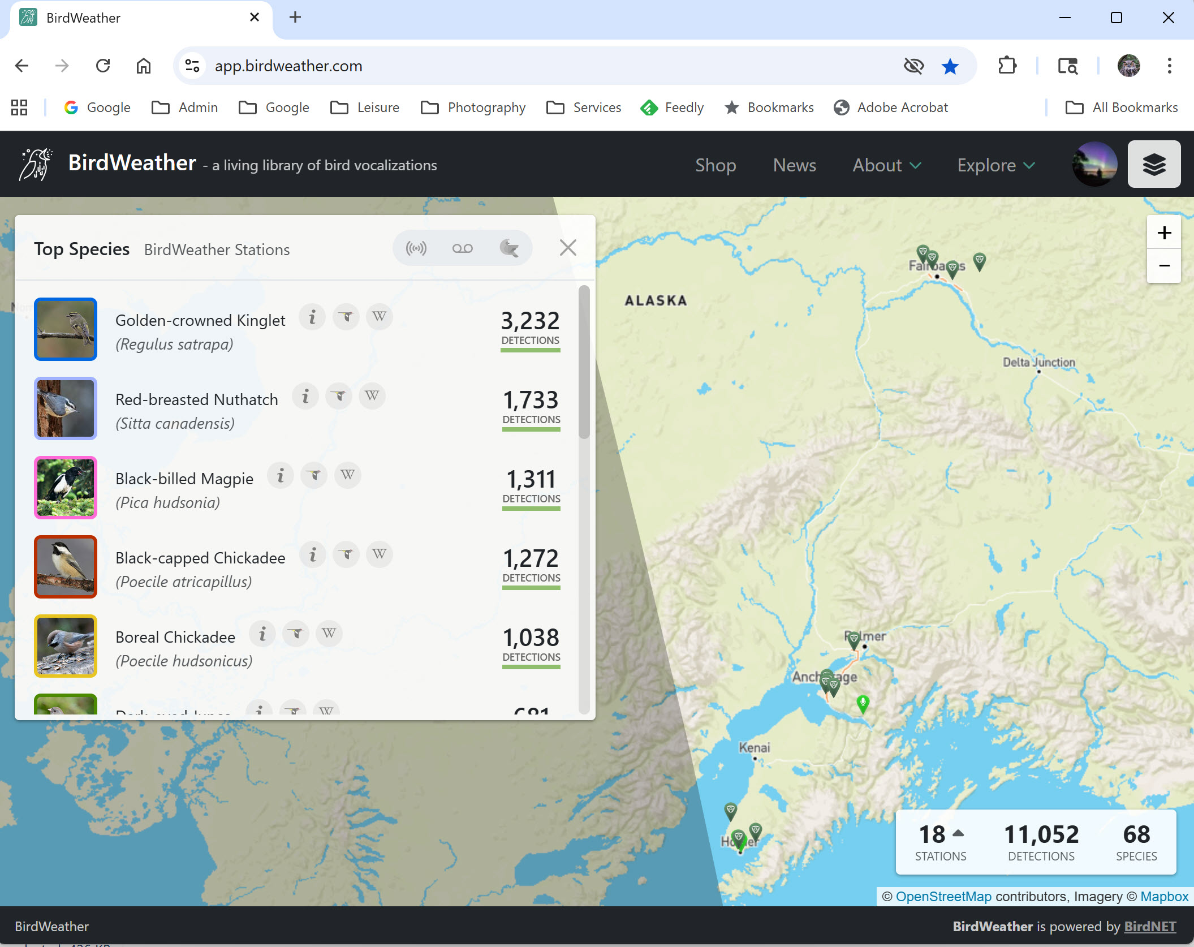Open Wikipedia icon for Red-breasted Nuthatch
The image size is (1194, 947).
[372, 396]
